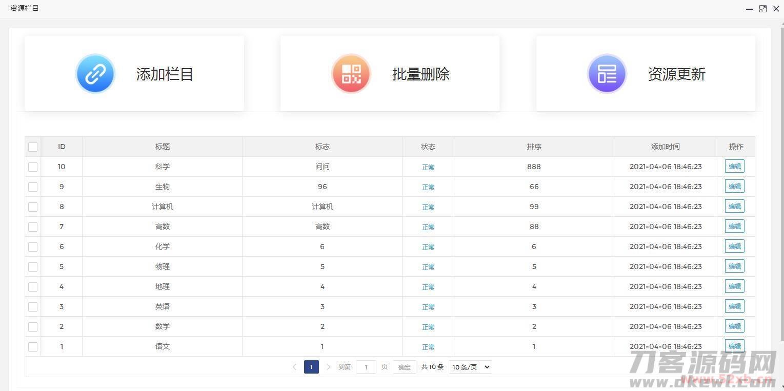Tick the checkbox for 语文 row

click(x=33, y=347)
